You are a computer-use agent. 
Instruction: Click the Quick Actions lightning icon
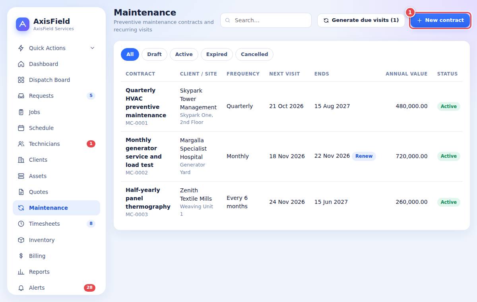click(21, 48)
